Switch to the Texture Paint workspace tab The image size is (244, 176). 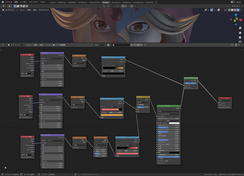coord(94,2)
